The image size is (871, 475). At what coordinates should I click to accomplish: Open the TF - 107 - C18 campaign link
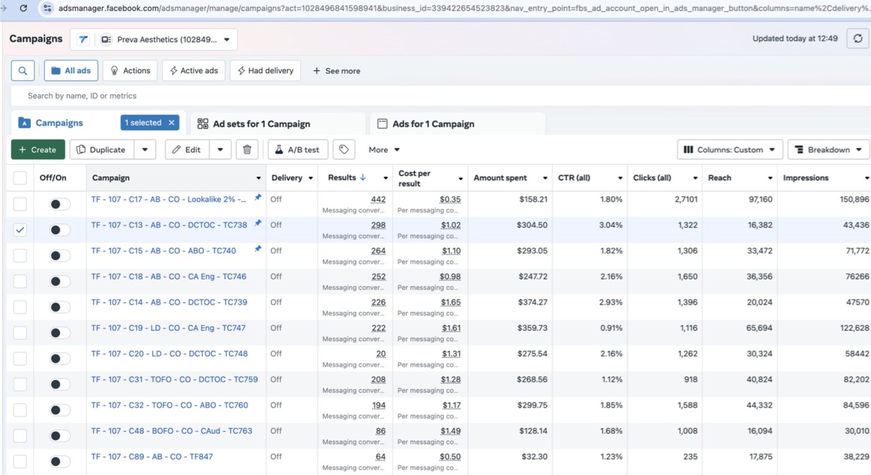(x=169, y=276)
